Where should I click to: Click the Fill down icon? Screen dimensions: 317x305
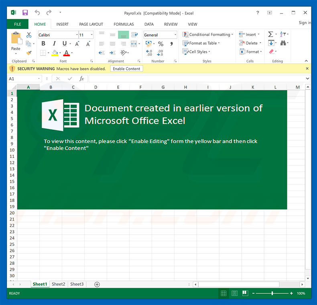coord(271,43)
